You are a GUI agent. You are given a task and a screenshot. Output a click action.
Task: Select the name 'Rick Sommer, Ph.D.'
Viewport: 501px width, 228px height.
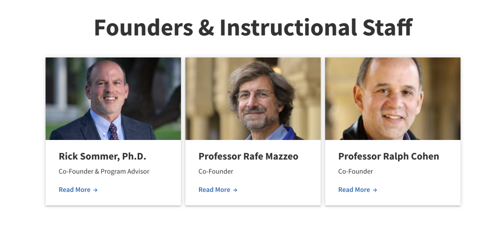tap(103, 157)
